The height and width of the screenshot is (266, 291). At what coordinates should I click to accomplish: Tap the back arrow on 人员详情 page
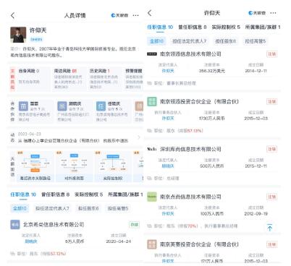click(x=13, y=15)
